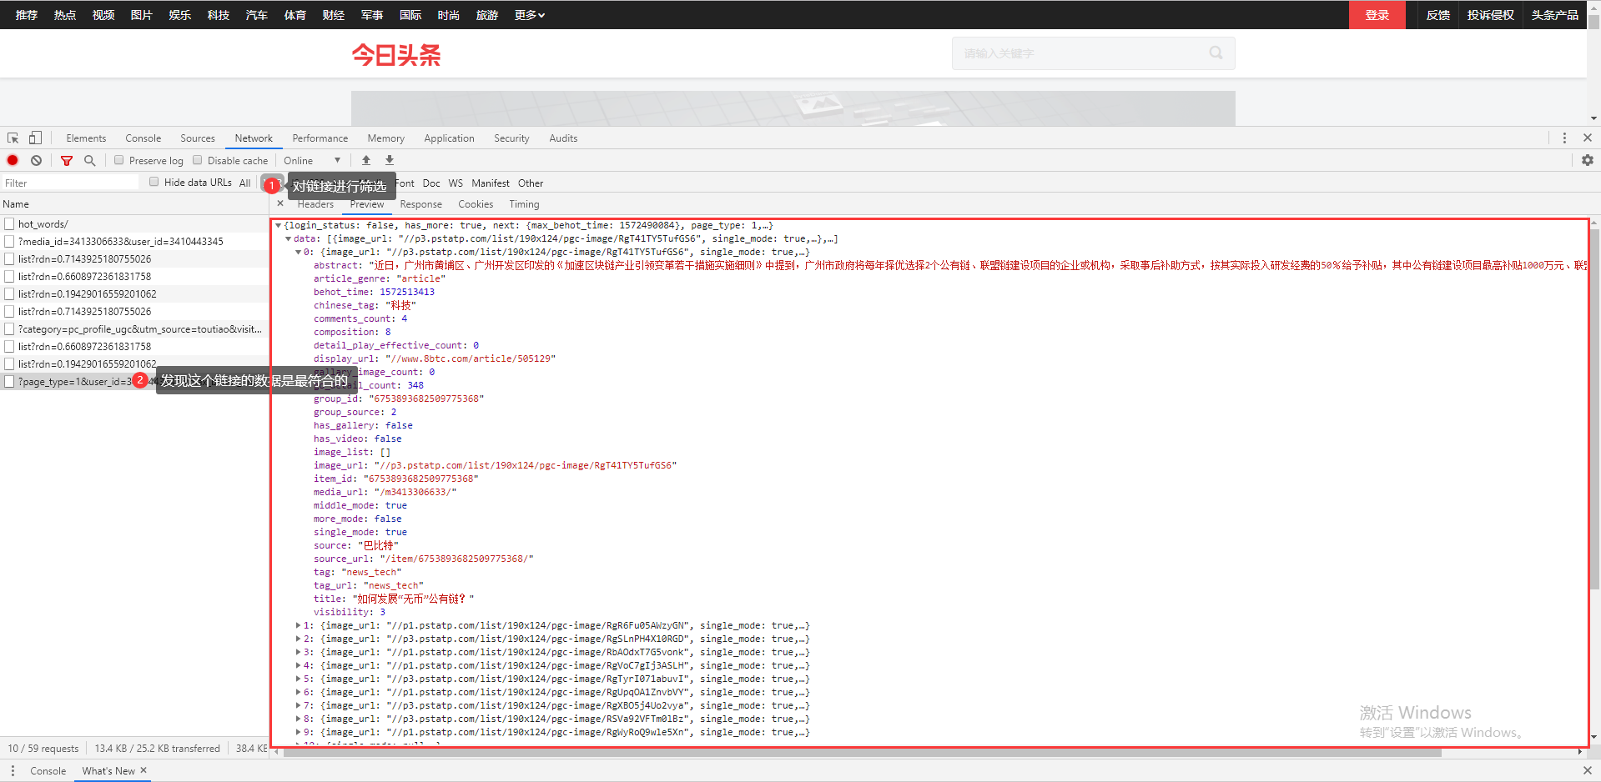Check the Hide data URLs checkbox
Screen dimensions: 1601x782
pyautogui.click(x=154, y=182)
